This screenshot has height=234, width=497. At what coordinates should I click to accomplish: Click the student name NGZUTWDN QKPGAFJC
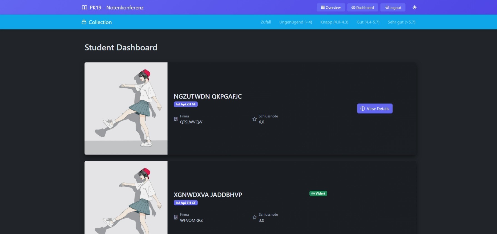click(208, 96)
